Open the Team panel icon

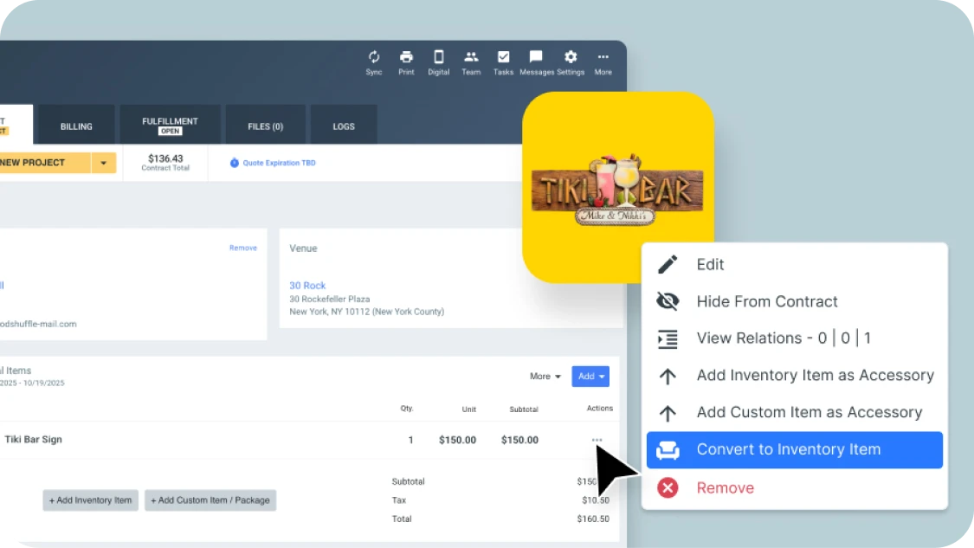471,57
